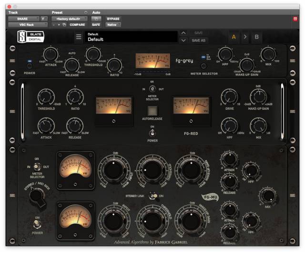Click FG-Red module drag handle on left
The image size is (305, 253).
click(x=12, y=112)
